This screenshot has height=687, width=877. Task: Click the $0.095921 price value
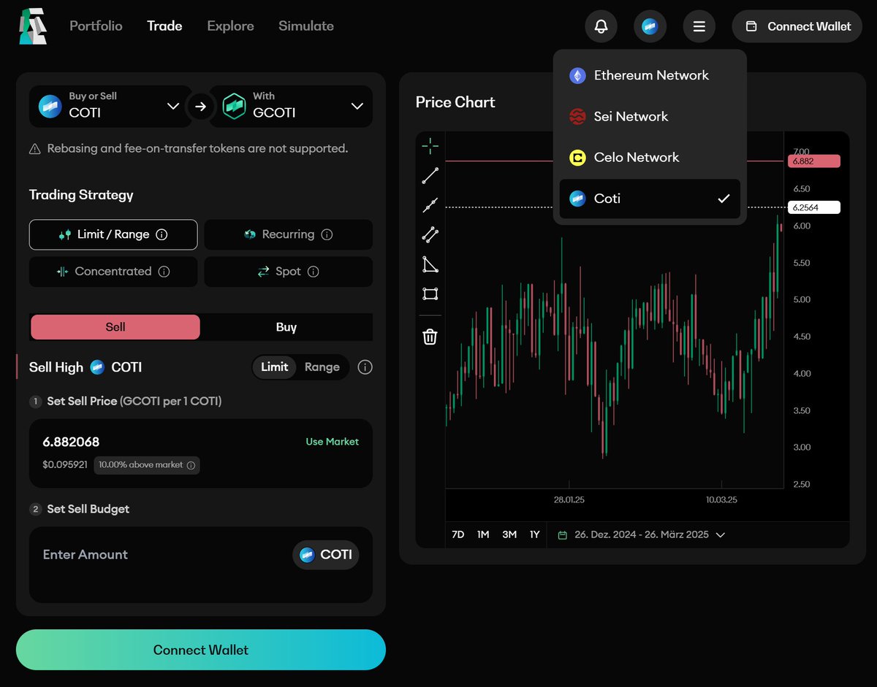[x=65, y=465]
